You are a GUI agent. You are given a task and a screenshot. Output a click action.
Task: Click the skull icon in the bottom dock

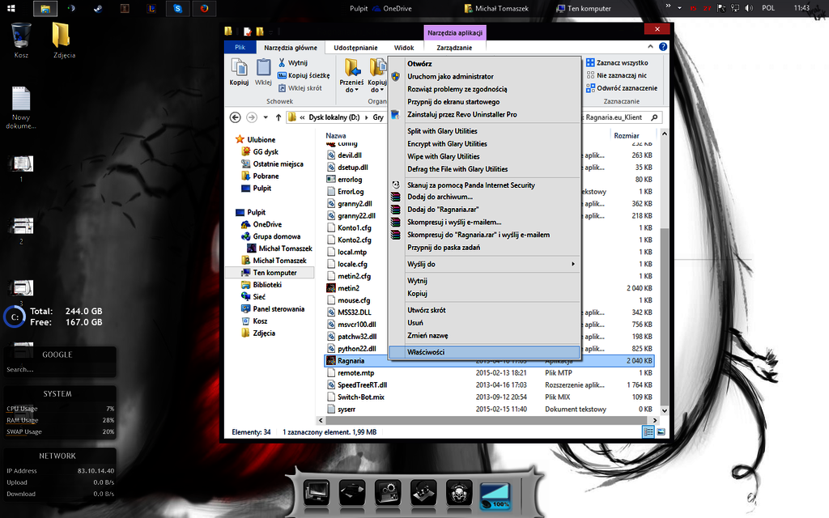[458, 493]
